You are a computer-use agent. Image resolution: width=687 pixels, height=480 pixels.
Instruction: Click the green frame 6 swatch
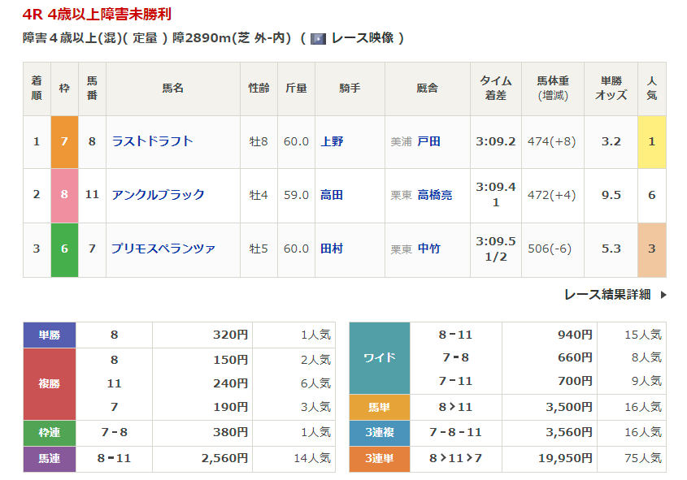64,249
